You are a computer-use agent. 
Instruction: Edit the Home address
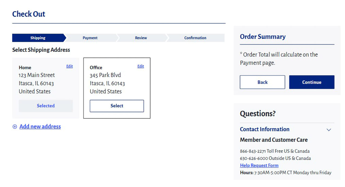tap(70, 66)
